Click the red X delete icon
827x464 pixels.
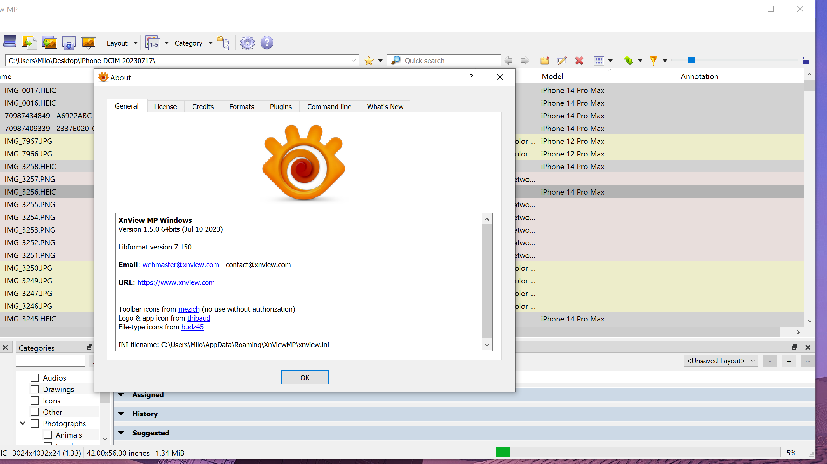coord(579,61)
